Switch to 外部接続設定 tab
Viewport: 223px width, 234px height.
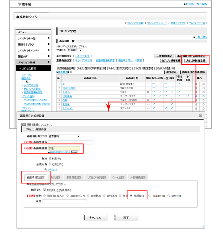(138, 177)
